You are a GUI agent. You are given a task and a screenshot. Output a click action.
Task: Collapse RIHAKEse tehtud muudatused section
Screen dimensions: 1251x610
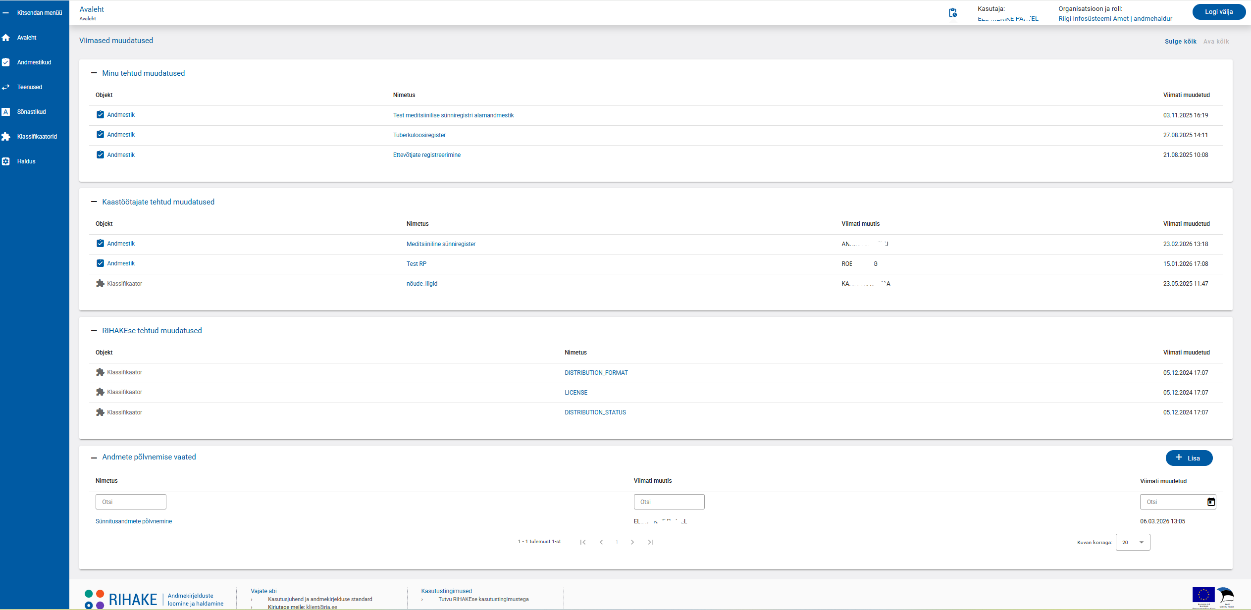pyautogui.click(x=94, y=331)
